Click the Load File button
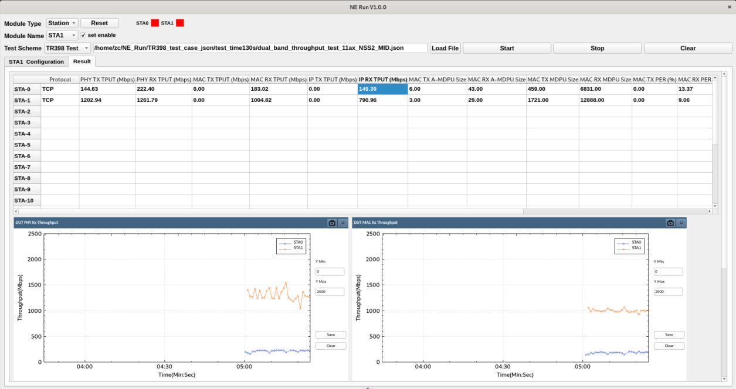 (445, 48)
